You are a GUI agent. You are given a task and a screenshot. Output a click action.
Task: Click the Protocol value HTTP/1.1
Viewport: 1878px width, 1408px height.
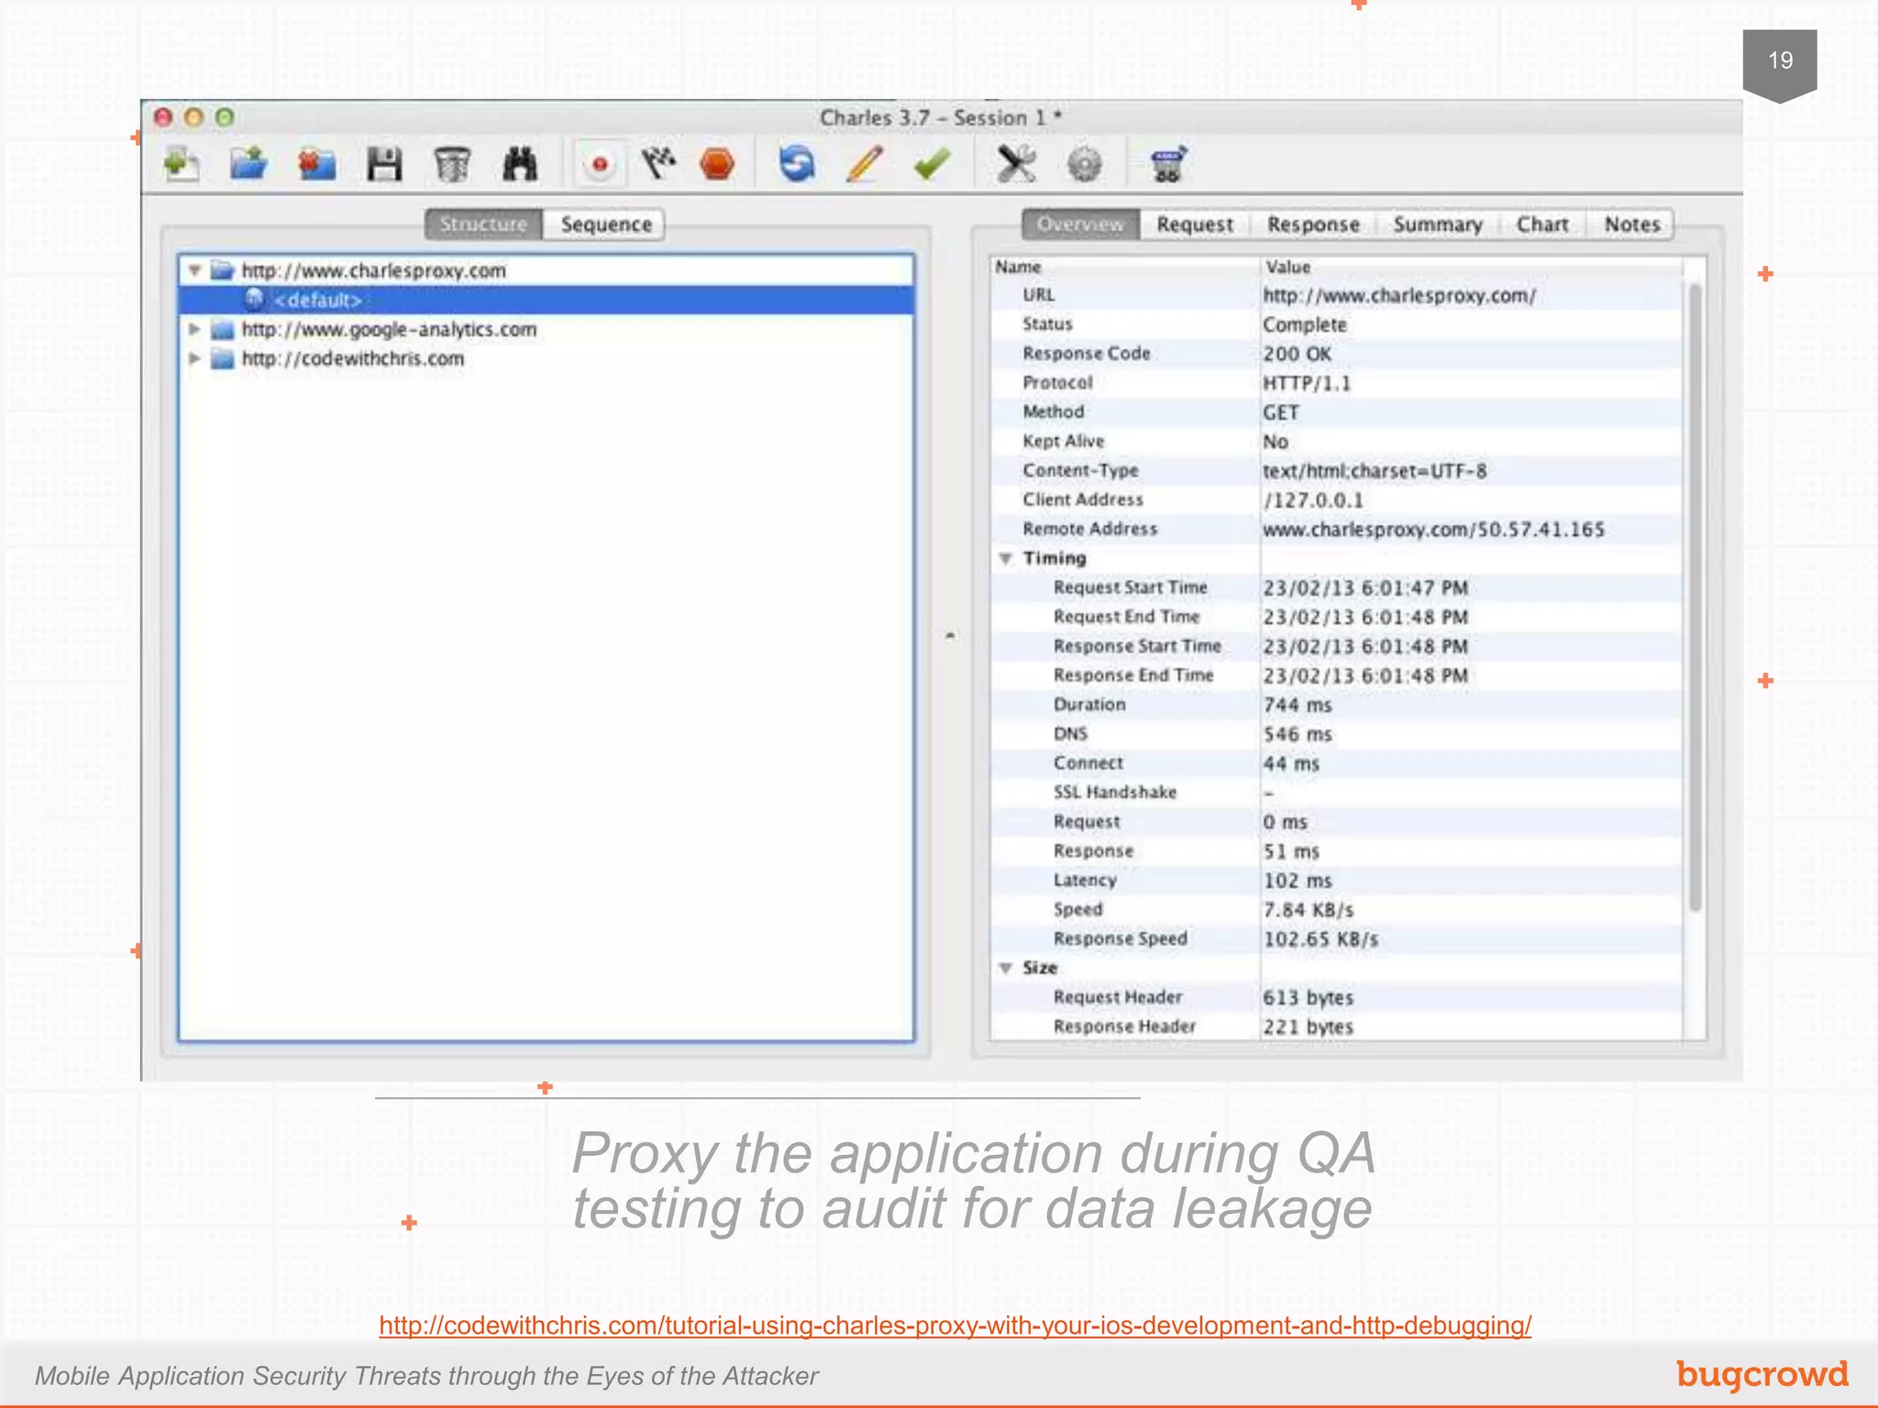pos(1307,384)
